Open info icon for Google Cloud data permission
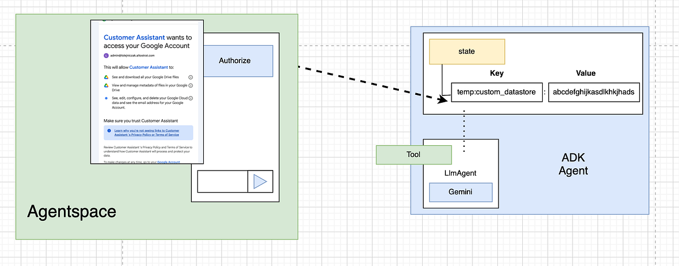The width and height of the screenshot is (679, 266). (x=191, y=98)
